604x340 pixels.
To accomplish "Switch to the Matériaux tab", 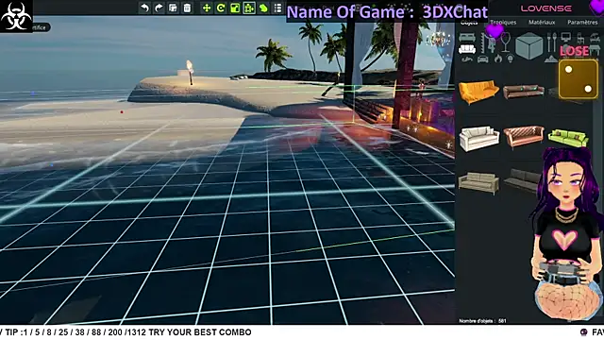I will pyautogui.click(x=542, y=23).
